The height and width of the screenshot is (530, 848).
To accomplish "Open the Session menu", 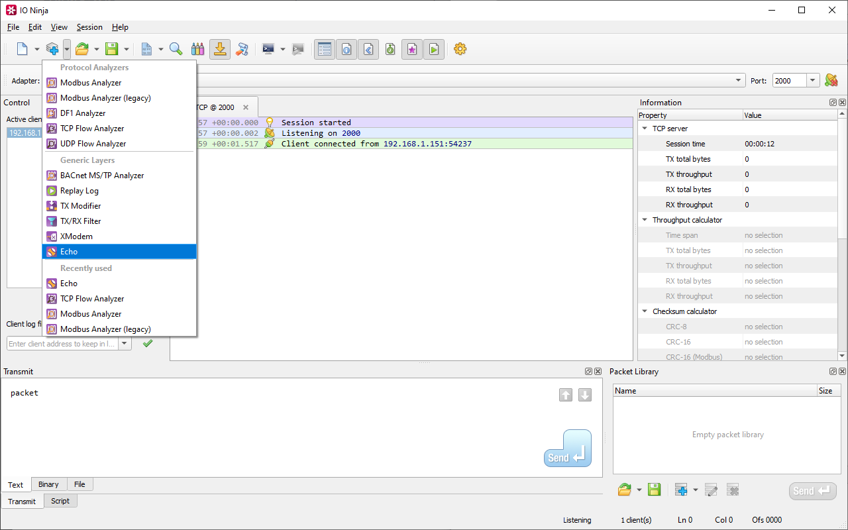I will coord(89,27).
